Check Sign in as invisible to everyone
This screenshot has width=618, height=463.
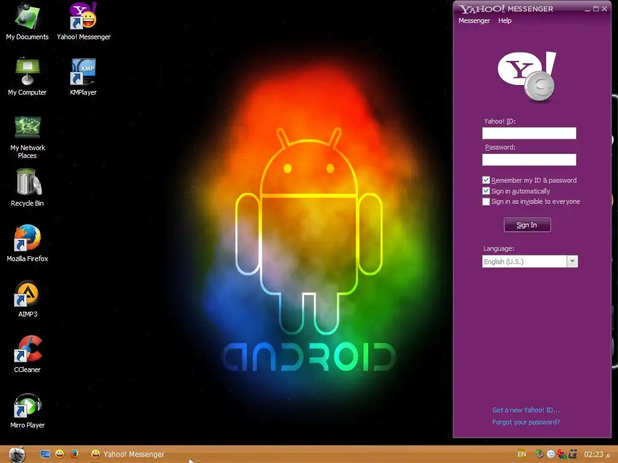click(x=486, y=201)
